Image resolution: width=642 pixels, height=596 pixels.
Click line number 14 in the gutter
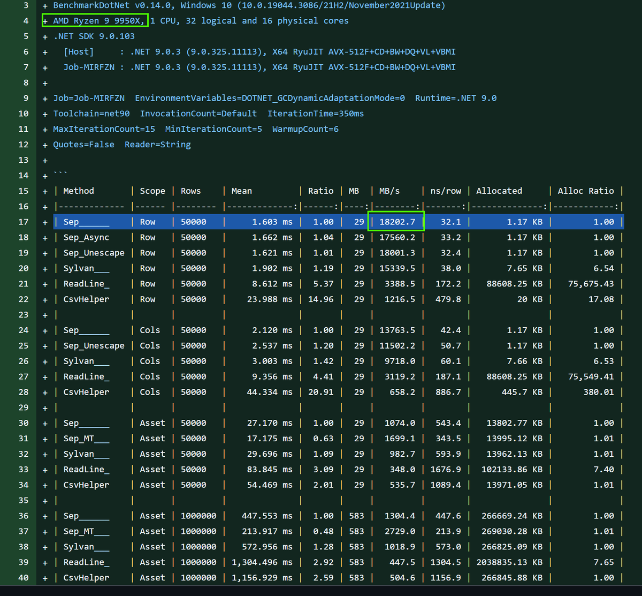pos(24,175)
